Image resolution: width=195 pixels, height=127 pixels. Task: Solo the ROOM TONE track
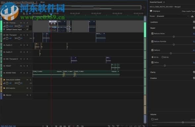(24, 73)
